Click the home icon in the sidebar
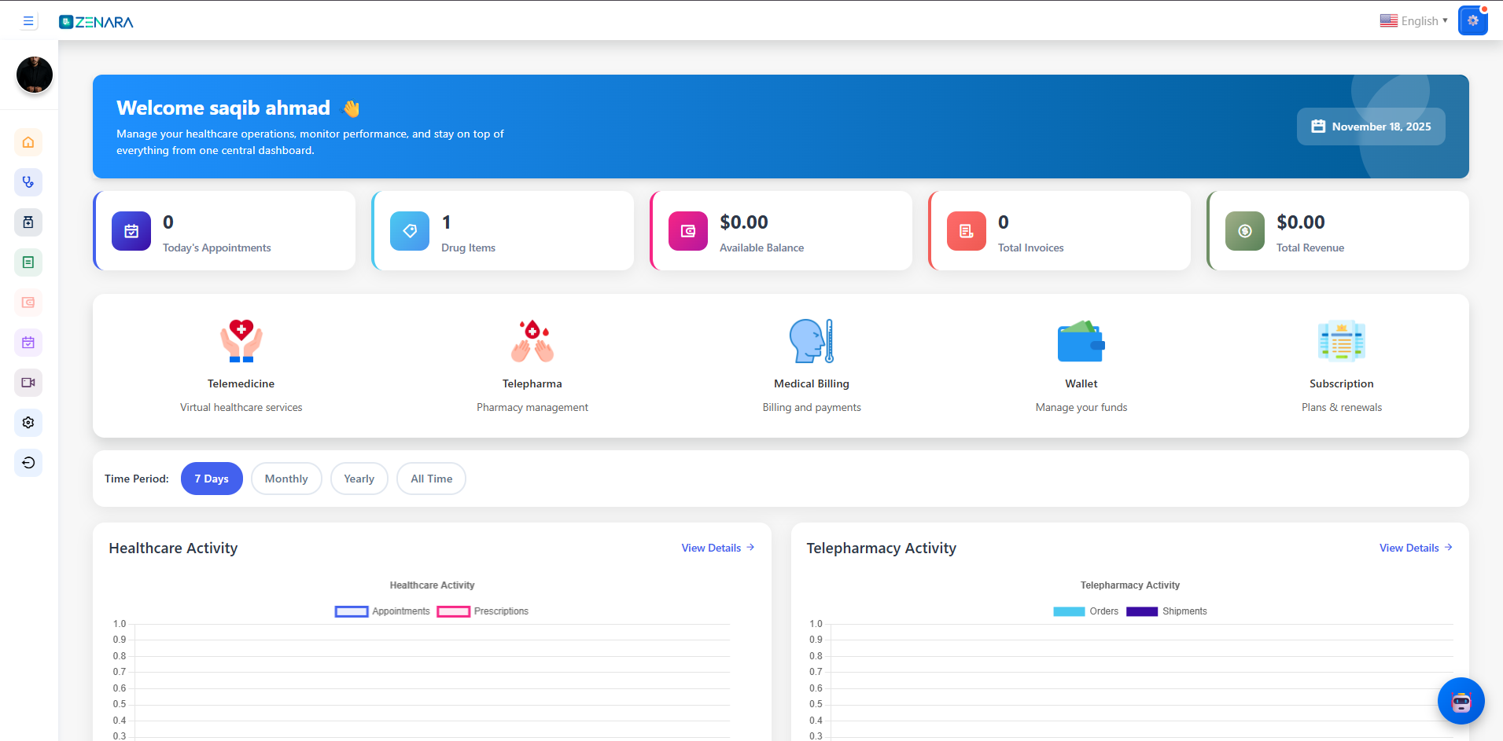 pyautogui.click(x=28, y=142)
